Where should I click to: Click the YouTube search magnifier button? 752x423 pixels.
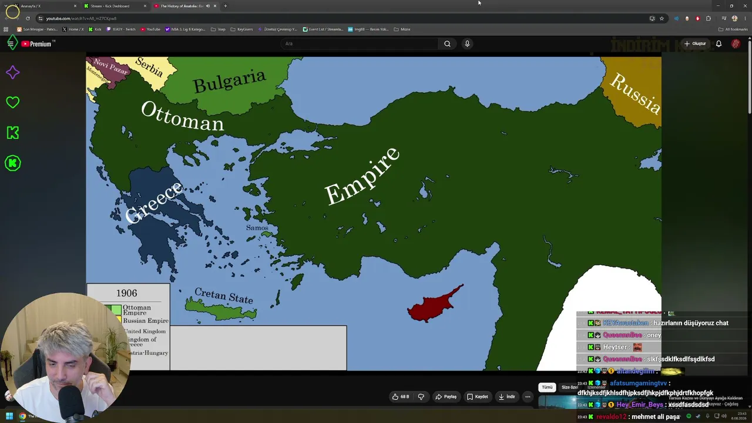(447, 43)
